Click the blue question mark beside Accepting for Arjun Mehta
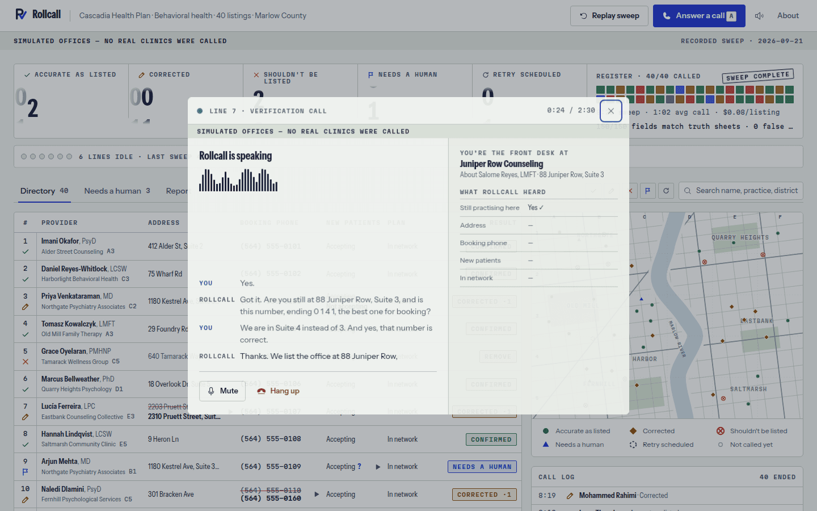 [359, 467]
